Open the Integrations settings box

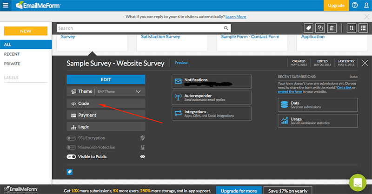tap(212, 113)
